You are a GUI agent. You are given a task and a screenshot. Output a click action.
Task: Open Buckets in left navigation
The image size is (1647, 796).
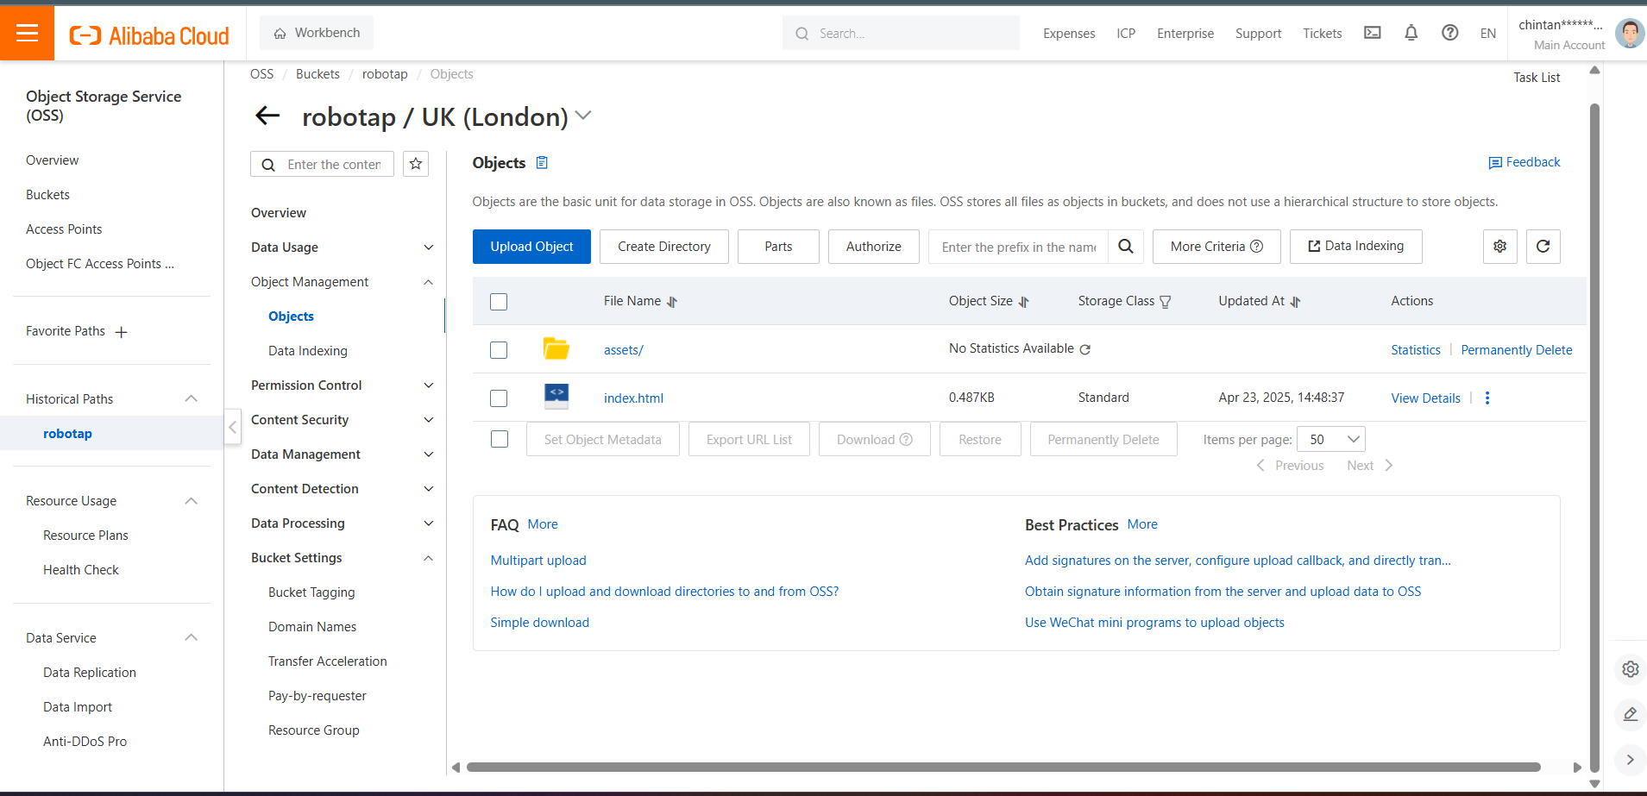48,195
